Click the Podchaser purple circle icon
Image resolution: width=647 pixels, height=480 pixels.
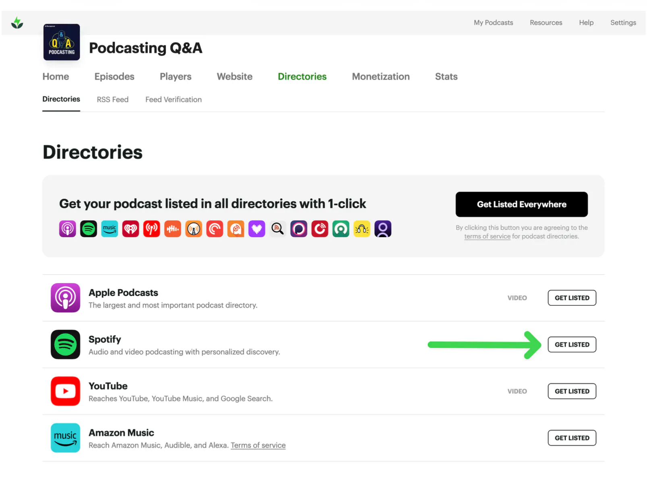pyautogui.click(x=299, y=229)
